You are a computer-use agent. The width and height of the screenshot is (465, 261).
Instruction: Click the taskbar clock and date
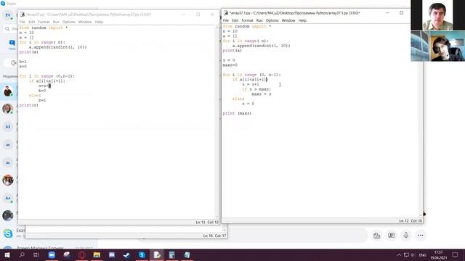439,254
